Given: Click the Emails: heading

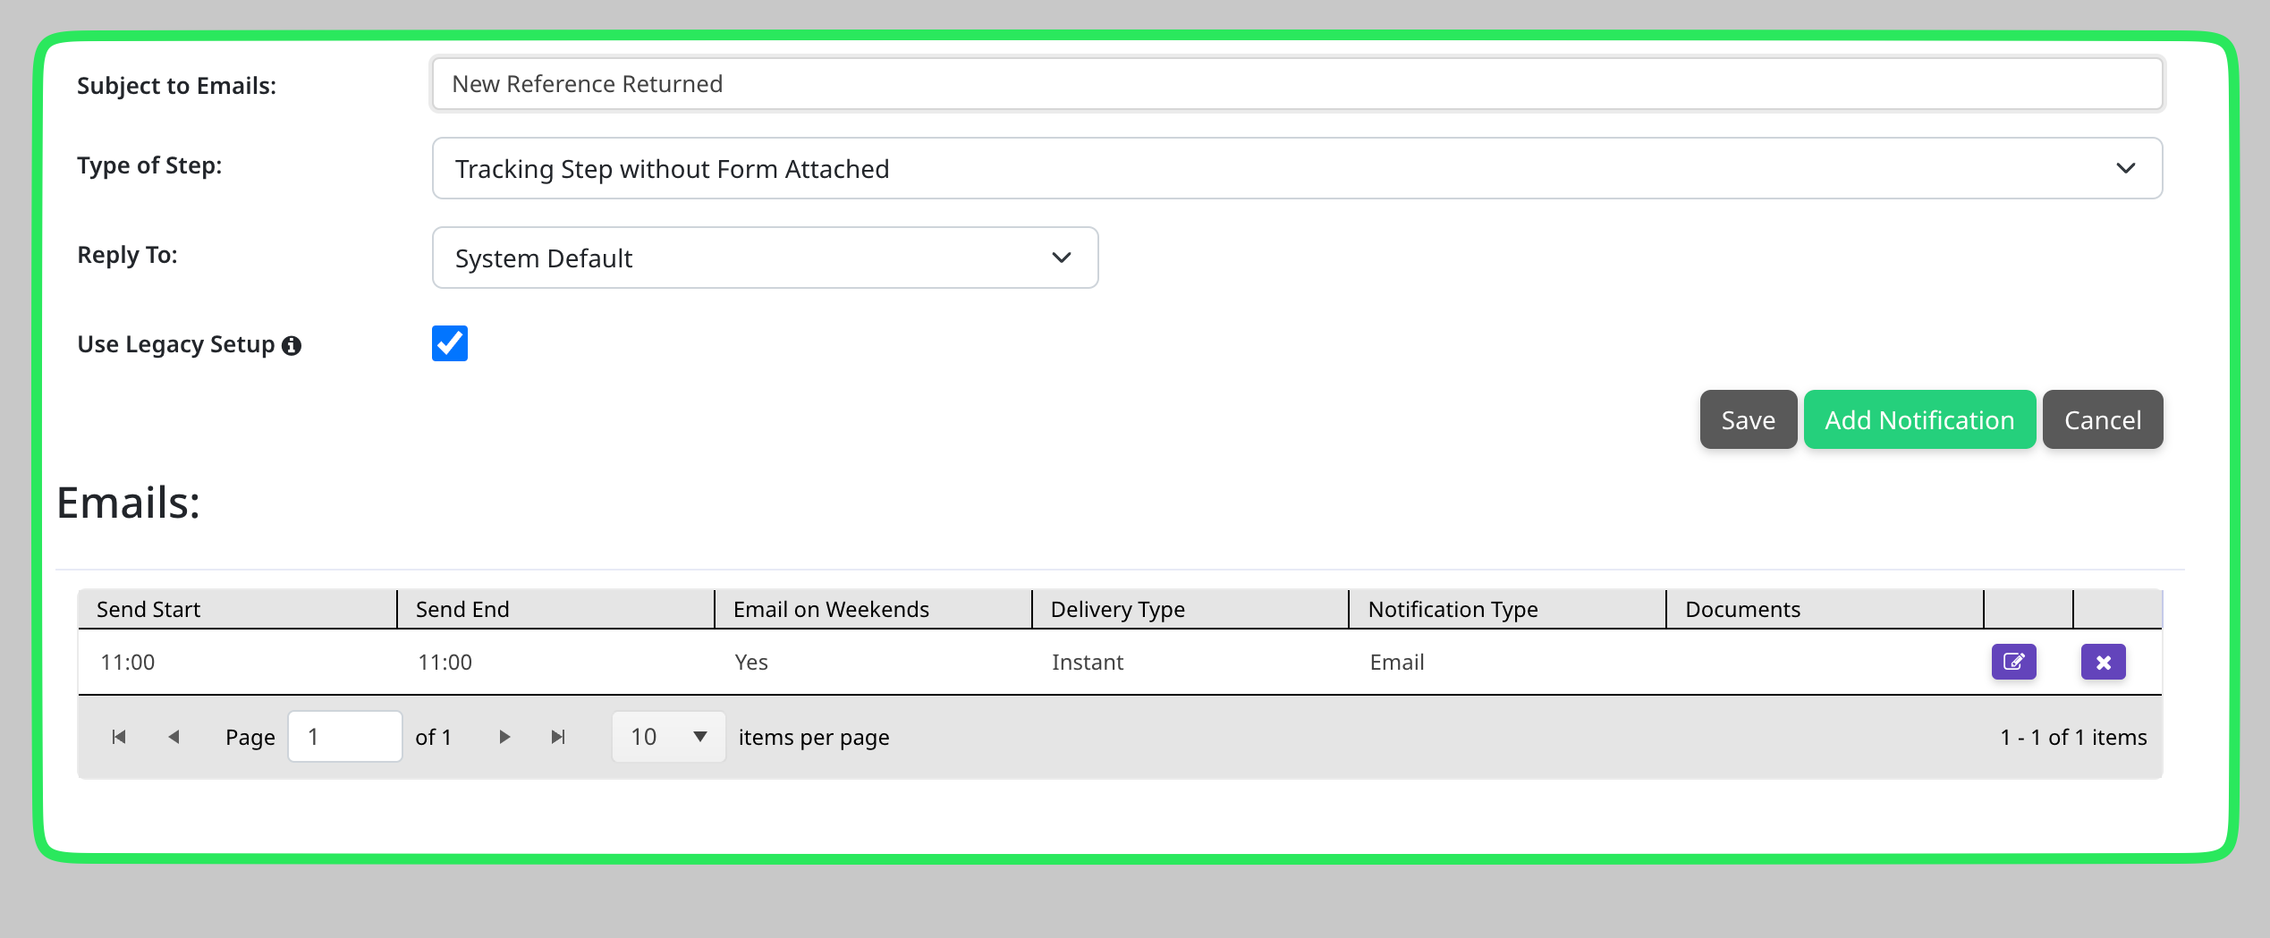Looking at the screenshot, I should pos(128,503).
